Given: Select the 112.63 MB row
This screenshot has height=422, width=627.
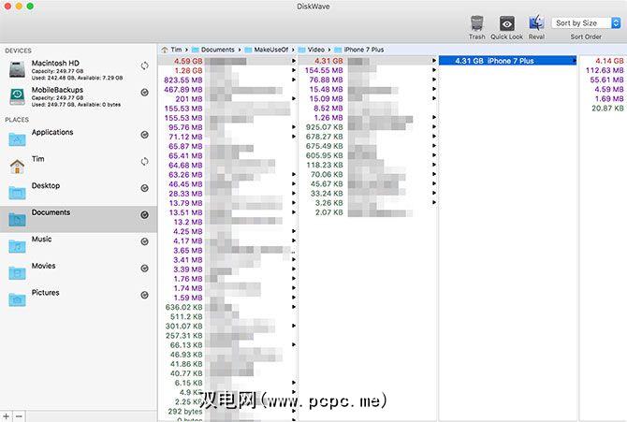Looking at the screenshot, I should click(x=603, y=70).
